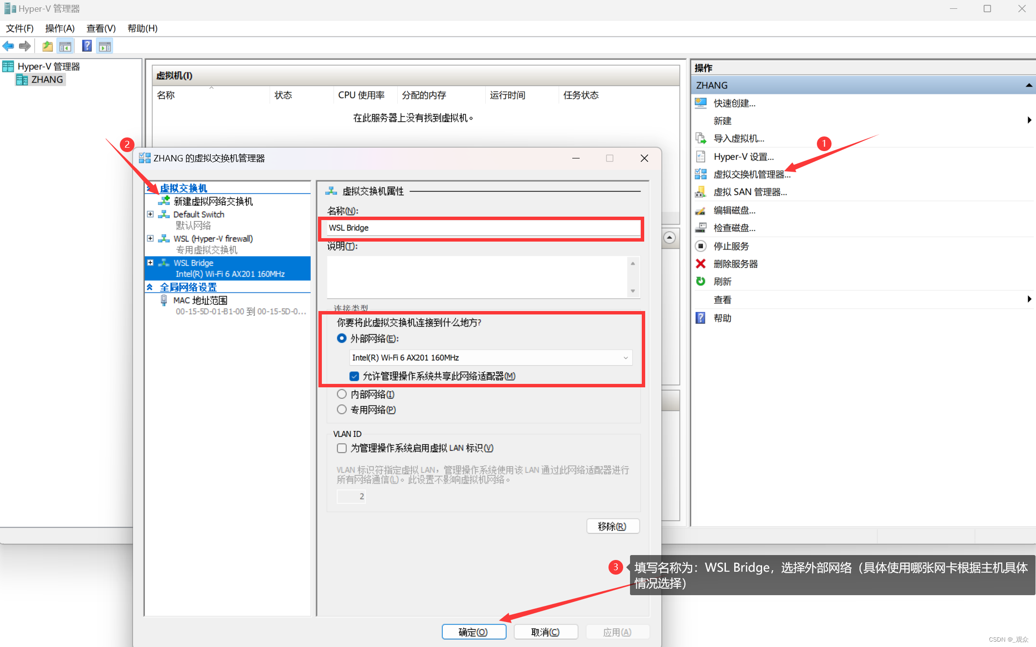Click the blue help question-mark toolbar icon
Viewport: 1036px width, 647px height.
(87, 46)
